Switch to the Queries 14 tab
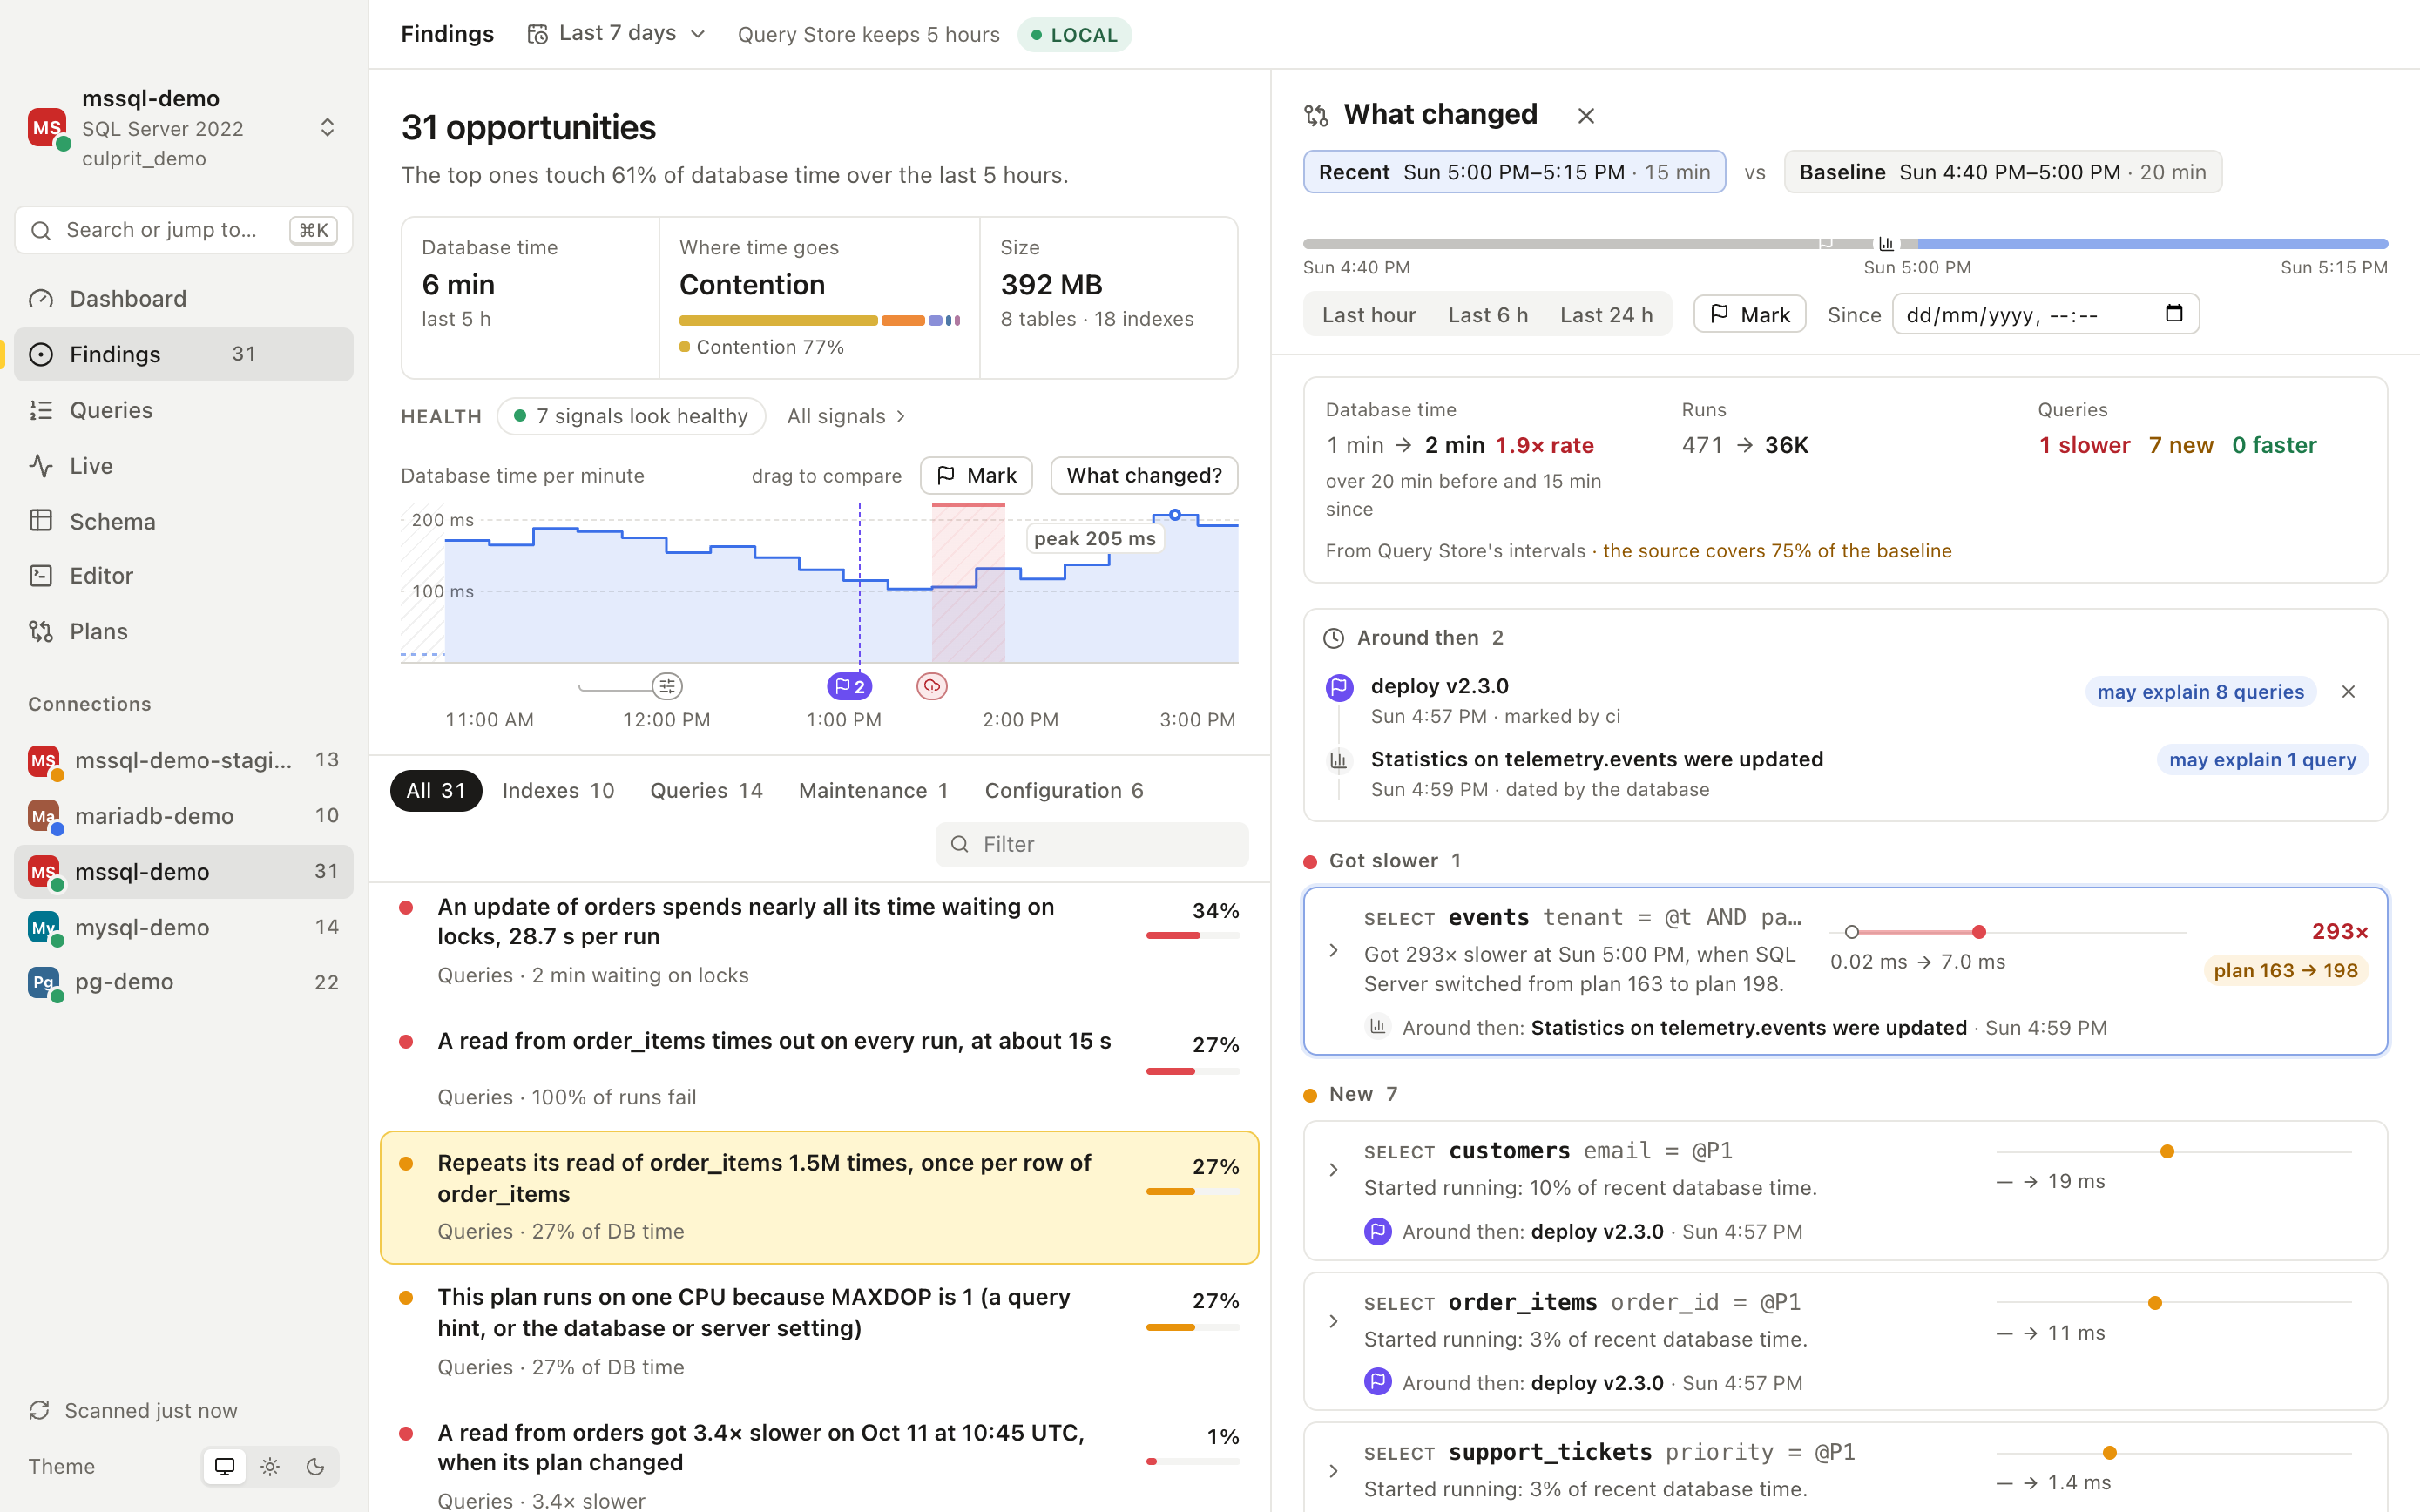This screenshot has width=2420, height=1512. tap(706, 790)
